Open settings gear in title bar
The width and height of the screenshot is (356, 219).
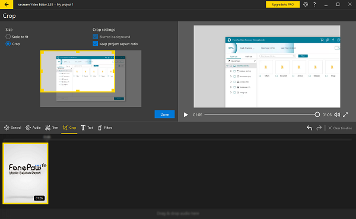306,4
